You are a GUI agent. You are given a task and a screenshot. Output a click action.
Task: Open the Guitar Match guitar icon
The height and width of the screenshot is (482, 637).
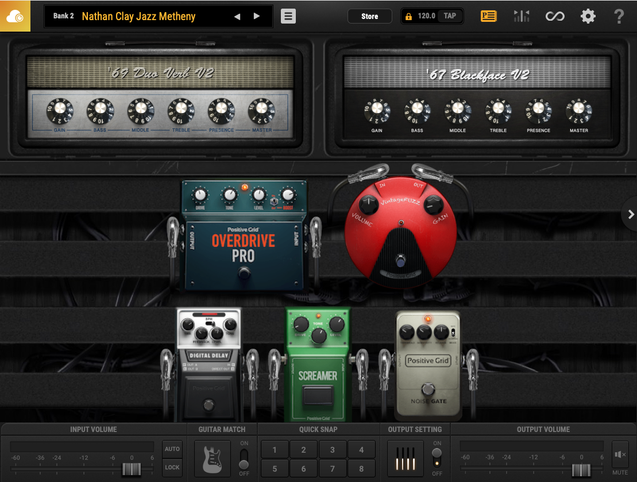point(212,459)
